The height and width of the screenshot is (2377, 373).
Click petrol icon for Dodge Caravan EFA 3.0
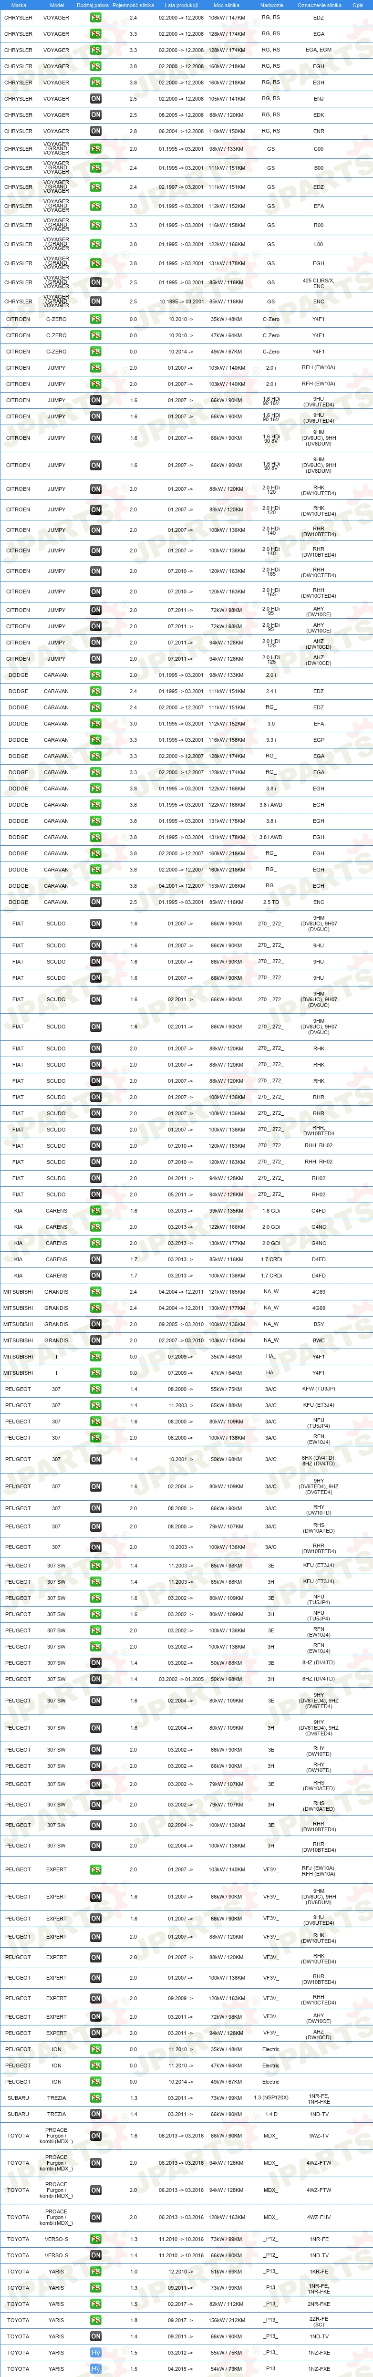pos(96,724)
